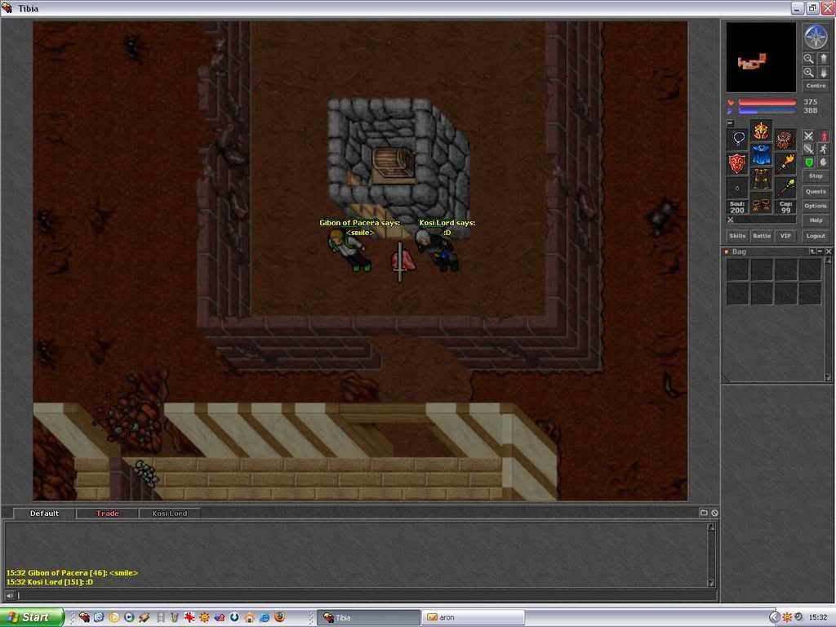Viewport: 836px width, 627px height.
Task: Click the minimap display
Action: point(761,57)
